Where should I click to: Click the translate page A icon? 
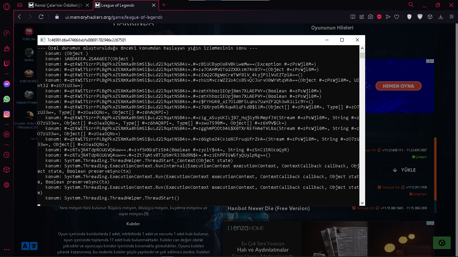click(30, 246)
